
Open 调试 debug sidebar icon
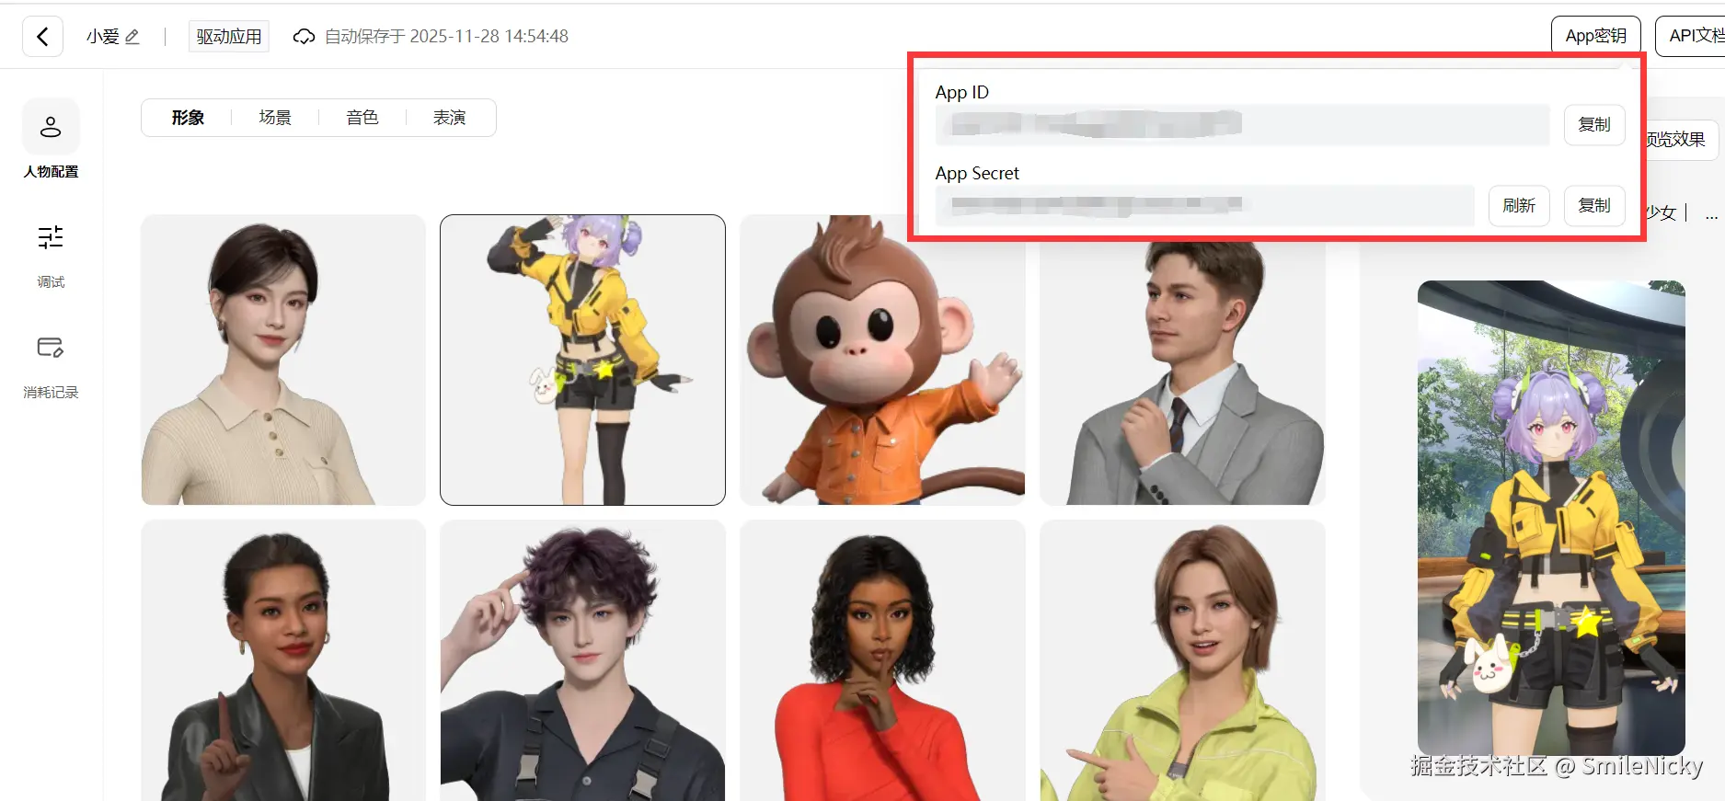[51, 256]
